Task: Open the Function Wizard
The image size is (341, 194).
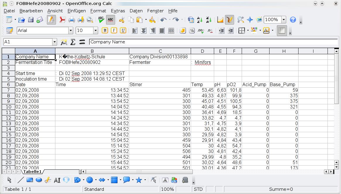Action: [64, 42]
